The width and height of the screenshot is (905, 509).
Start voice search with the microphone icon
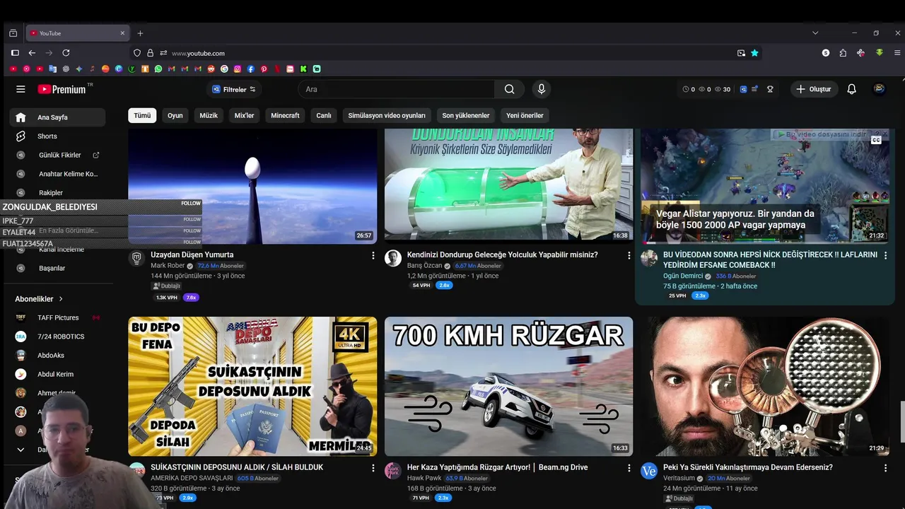click(x=542, y=89)
